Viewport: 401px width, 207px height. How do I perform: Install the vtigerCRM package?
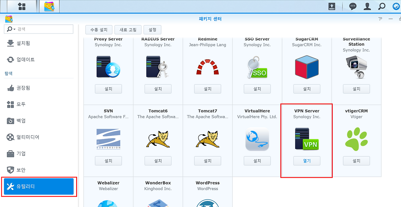pyautogui.click(x=356, y=161)
